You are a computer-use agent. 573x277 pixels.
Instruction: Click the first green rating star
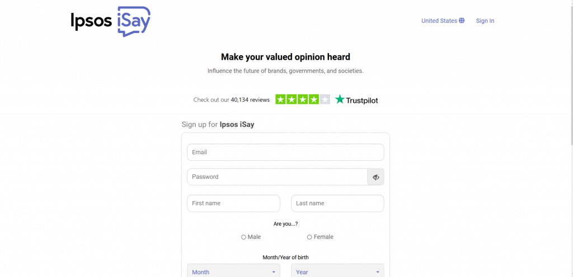pyautogui.click(x=281, y=99)
